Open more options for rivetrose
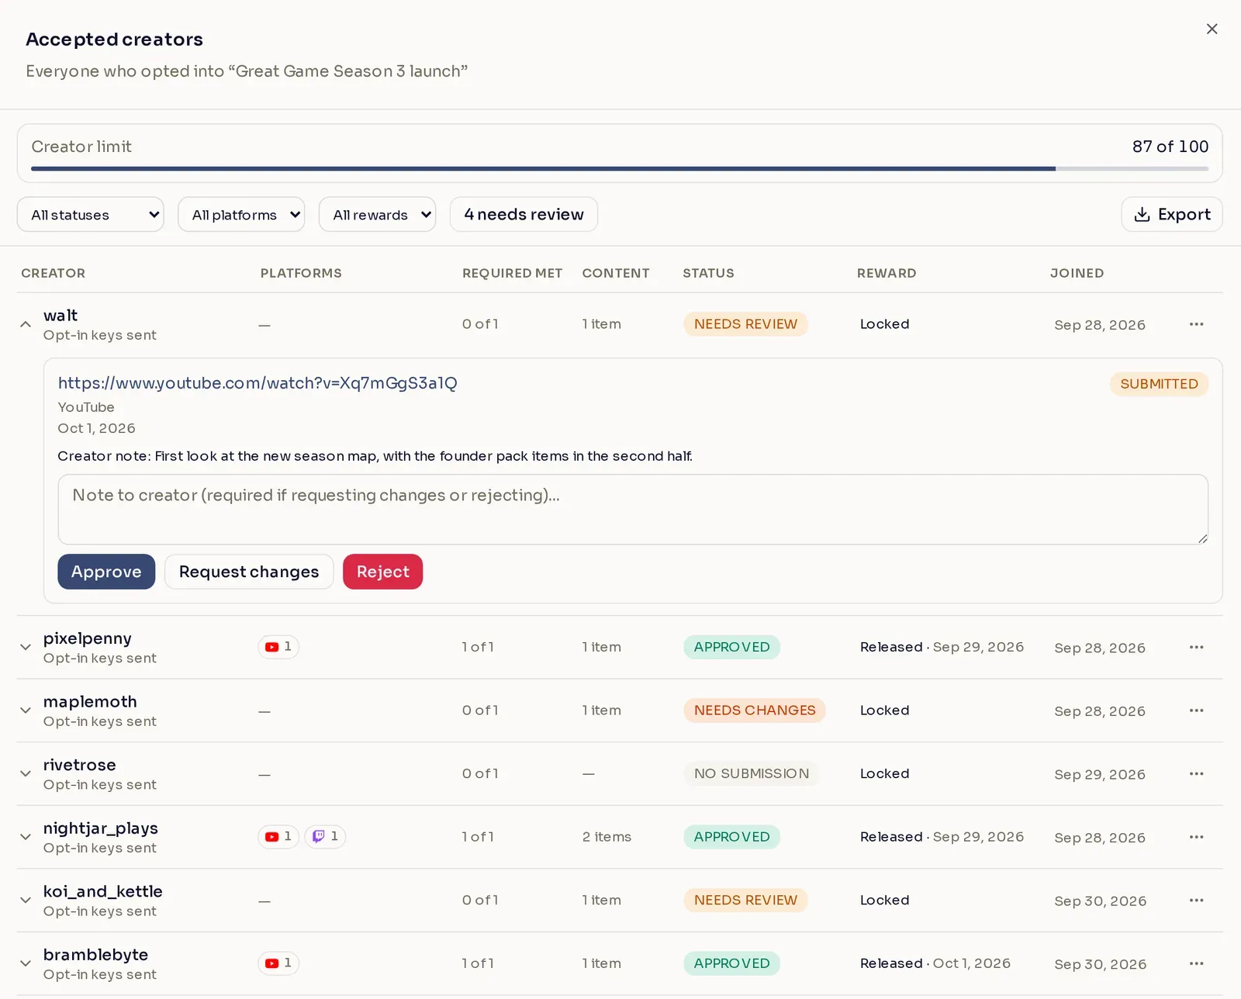 pyautogui.click(x=1196, y=773)
